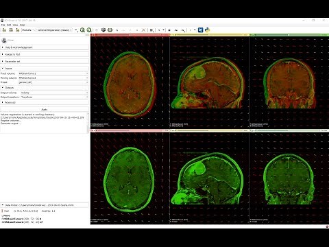Click the Load DICOM data icon

pos(11,30)
